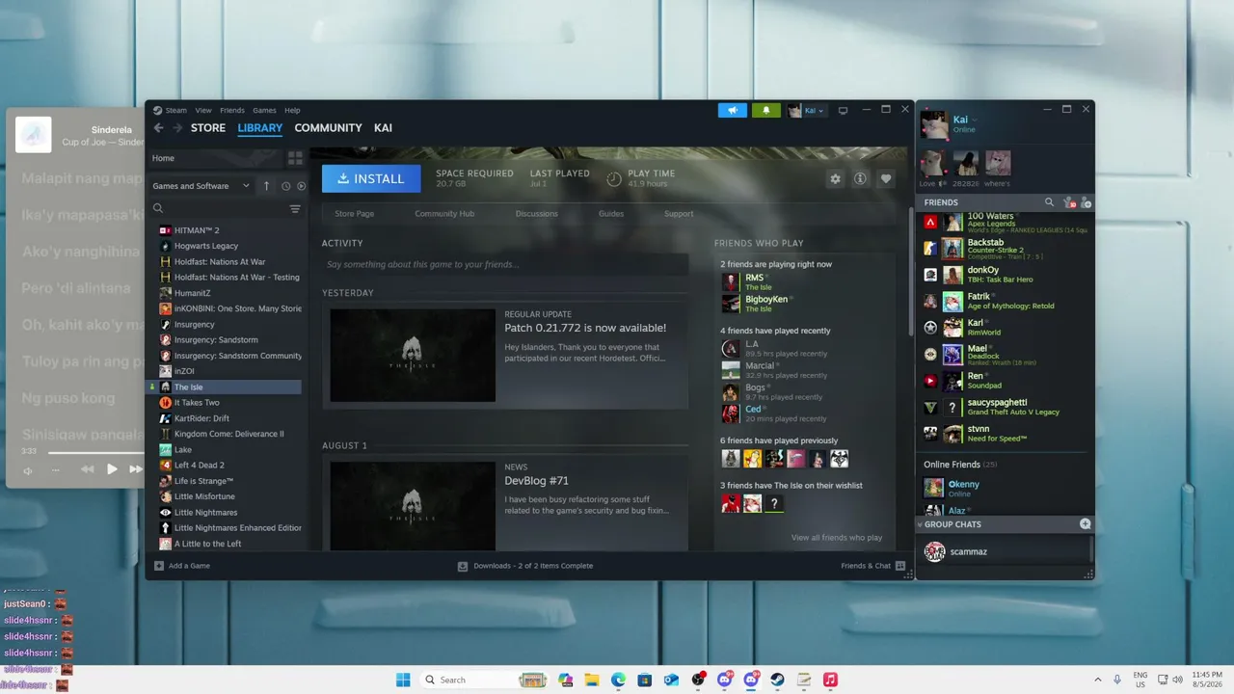
Task: Open the Community Hub link
Action: point(444,214)
